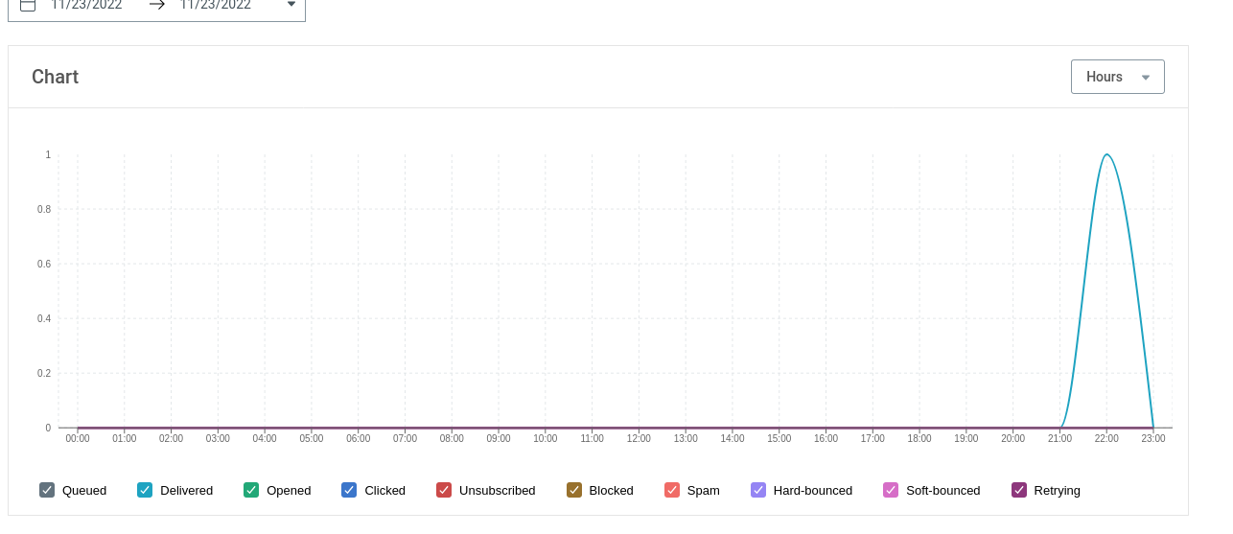Uncheck the Queued series checkbox

point(47,490)
